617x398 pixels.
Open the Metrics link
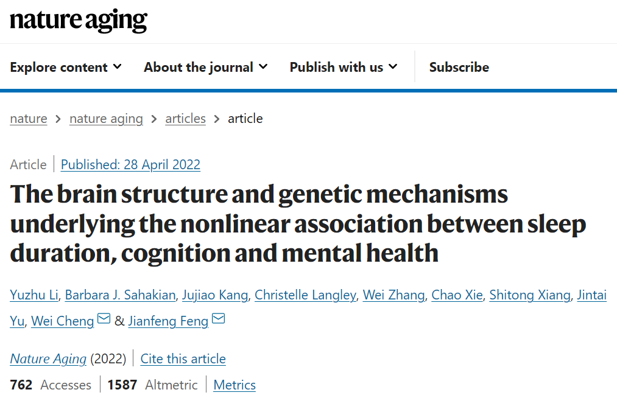[234, 385]
